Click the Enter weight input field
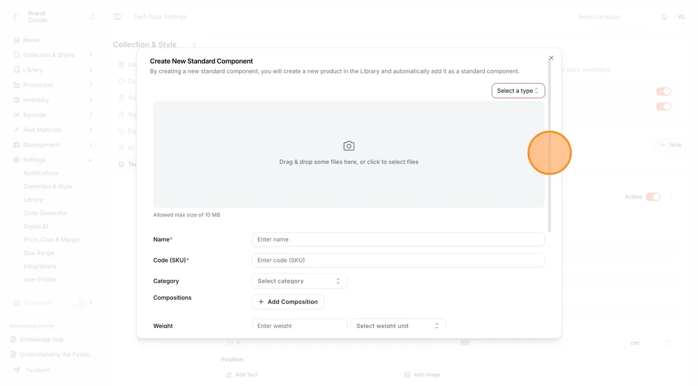 point(299,326)
